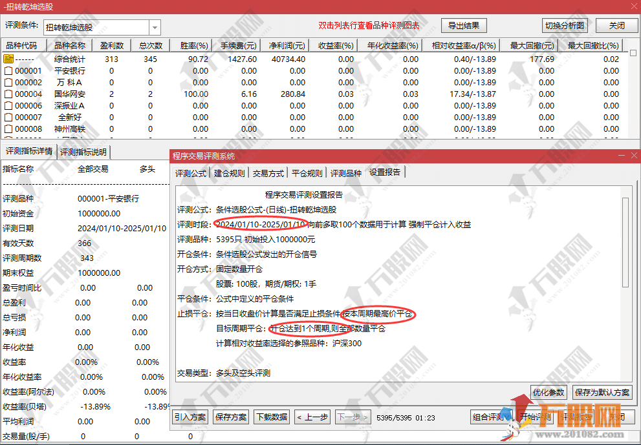Click the 评测时段 date range text

point(261,225)
